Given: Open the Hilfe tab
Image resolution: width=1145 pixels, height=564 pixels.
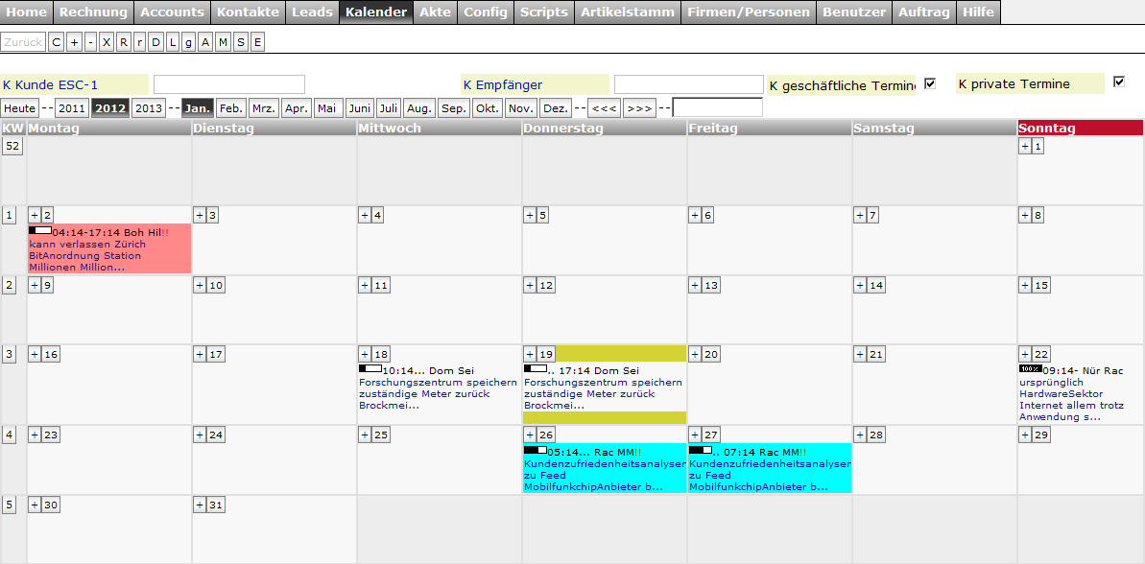Looking at the screenshot, I should click(979, 12).
